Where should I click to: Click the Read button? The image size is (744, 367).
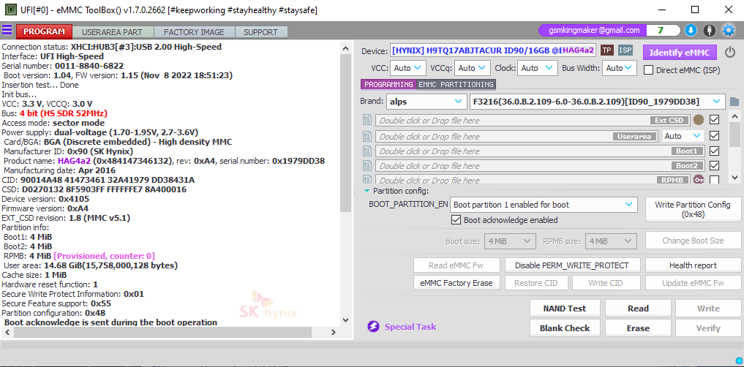638,309
